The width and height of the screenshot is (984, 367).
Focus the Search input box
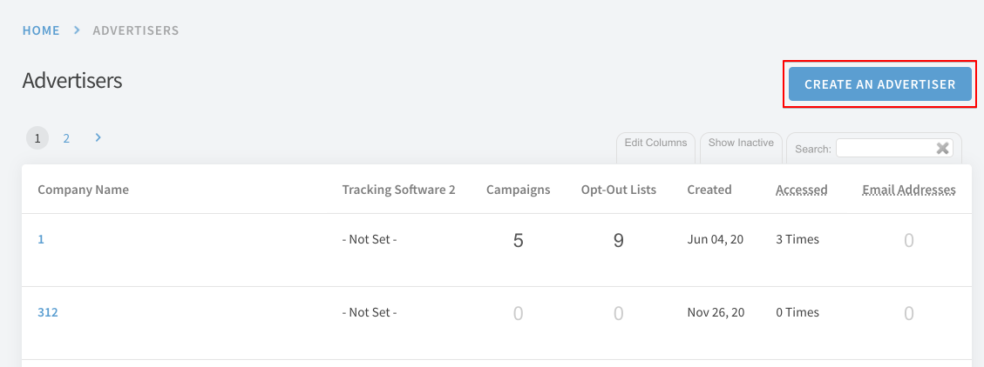tap(886, 149)
